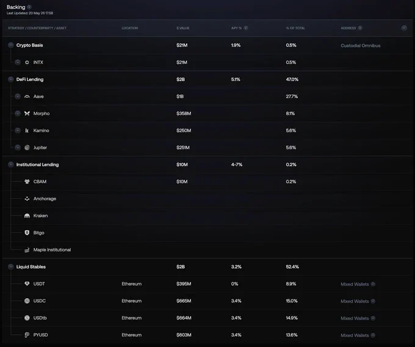
Task: Click the 52.4% total for Liquid Stables
Action: 292,267
